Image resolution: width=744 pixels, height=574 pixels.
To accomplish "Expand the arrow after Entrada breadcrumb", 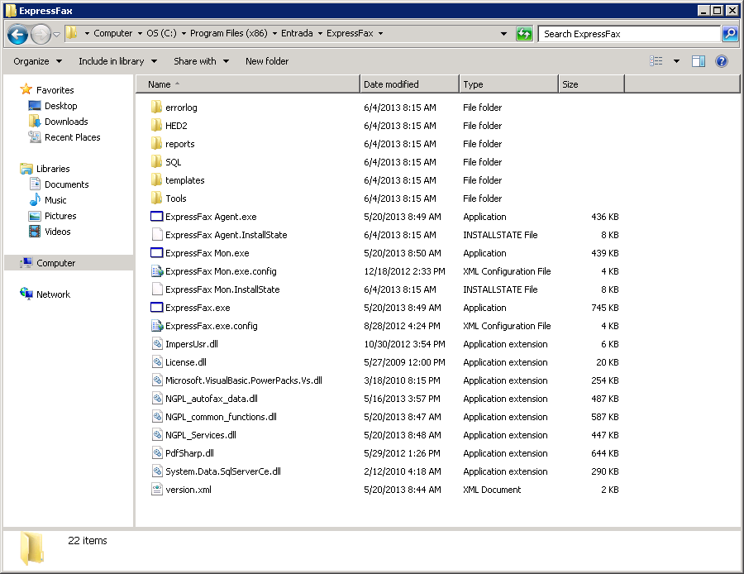I will pos(320,34).
